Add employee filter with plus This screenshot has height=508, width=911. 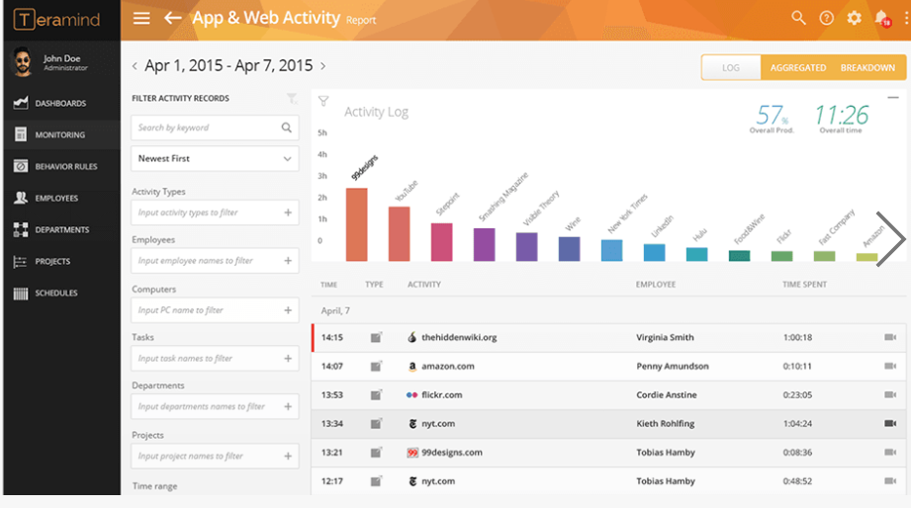click(x=288, y=261)
